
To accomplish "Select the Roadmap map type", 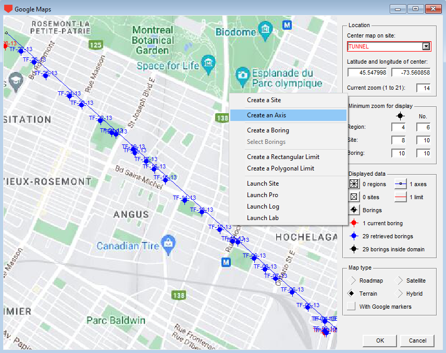I will 352,281.
